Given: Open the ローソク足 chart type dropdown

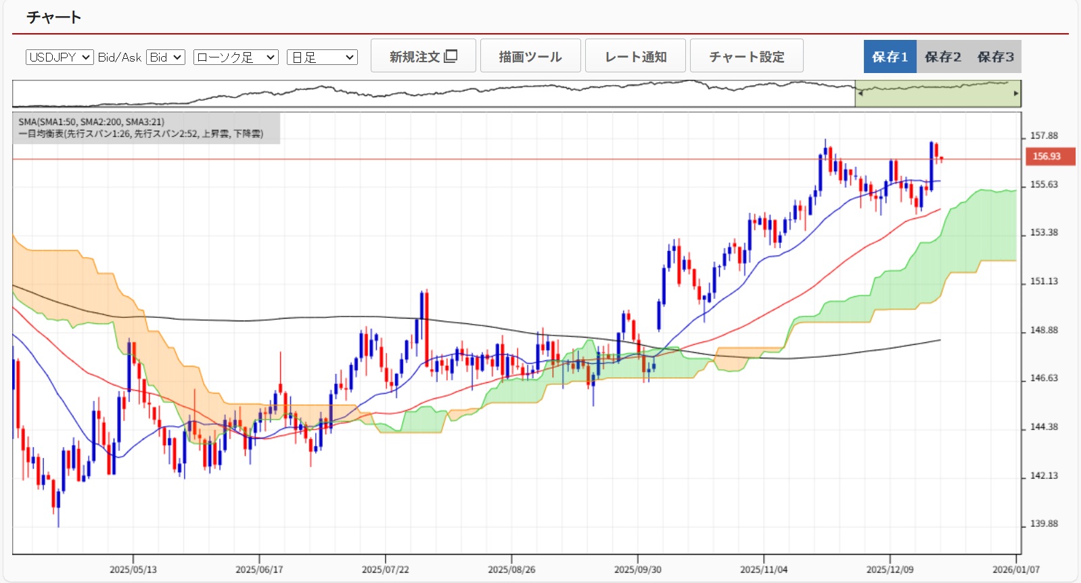Looking at the screenshot, I should point(235,57).
